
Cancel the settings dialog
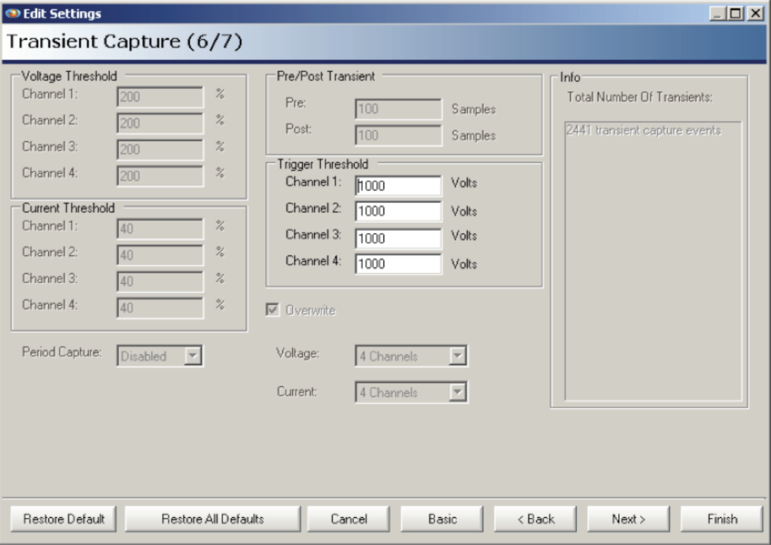click(x=349, y=519)
